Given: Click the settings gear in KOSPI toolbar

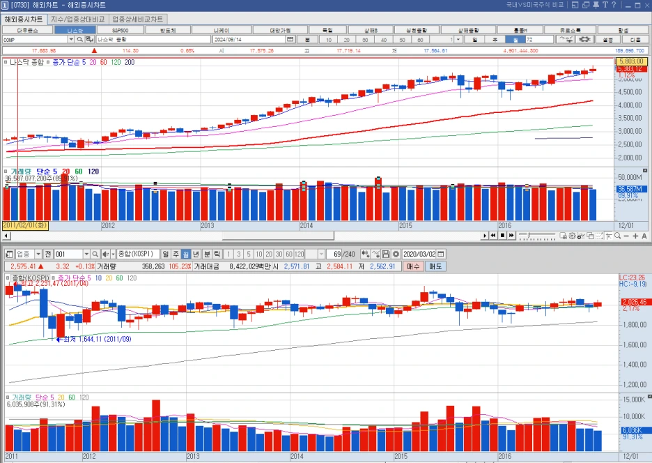Looking at the screenshot, I should (x=396, y=254).
